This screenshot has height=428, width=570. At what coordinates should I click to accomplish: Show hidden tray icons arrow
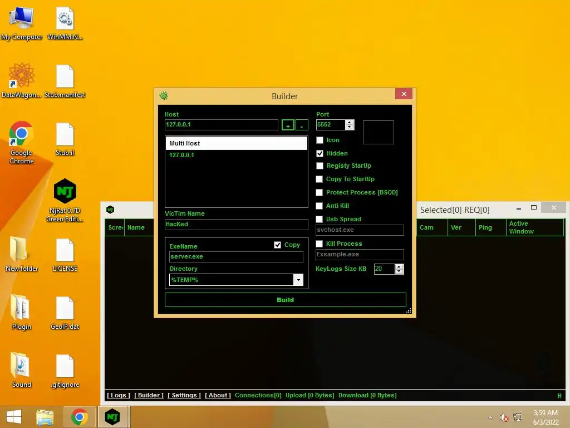(x=491, y=417)
